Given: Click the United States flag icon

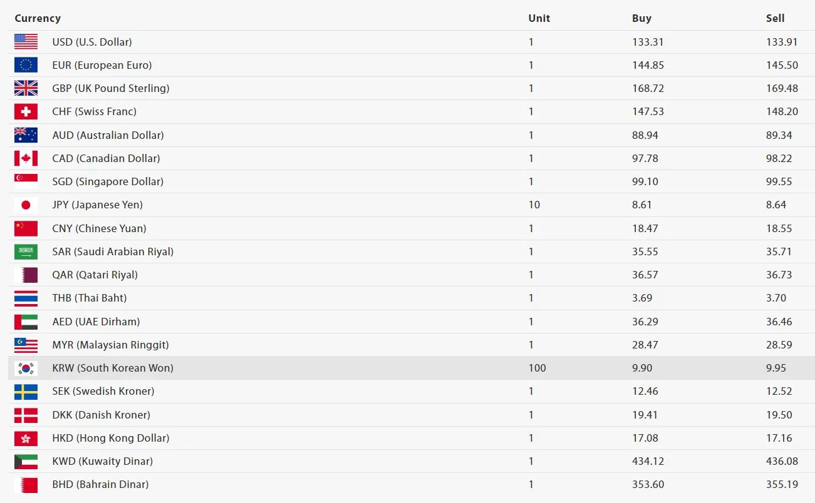Looking at the screenshot, I should pos(26,42).
